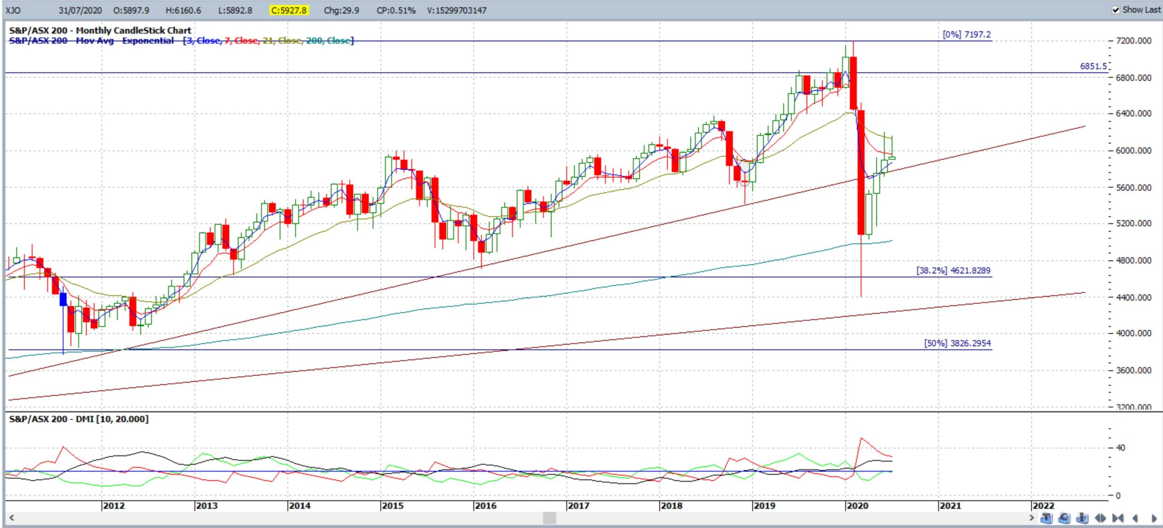This screenshot has width=1163, height=528.
Task: Click the scrollbar right arrow
Action: click(x=1032, y=518)
